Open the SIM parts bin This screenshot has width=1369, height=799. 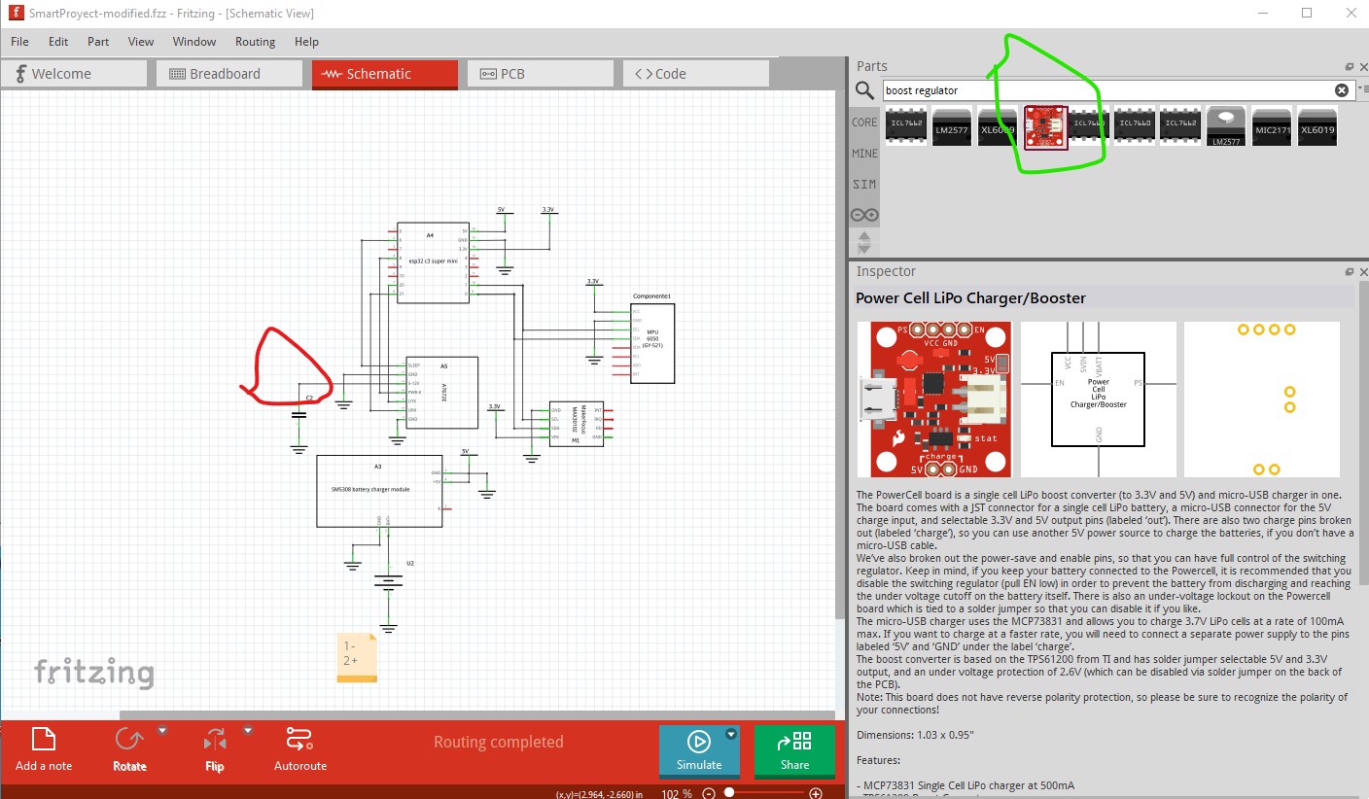[x=864, y=185]
